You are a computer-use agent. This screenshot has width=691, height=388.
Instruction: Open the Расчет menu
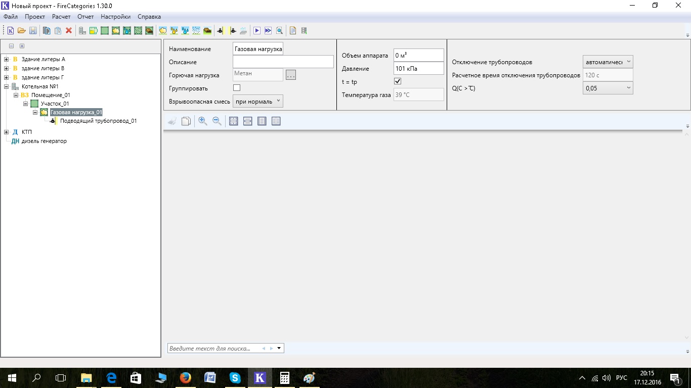[x=61, y=17]
